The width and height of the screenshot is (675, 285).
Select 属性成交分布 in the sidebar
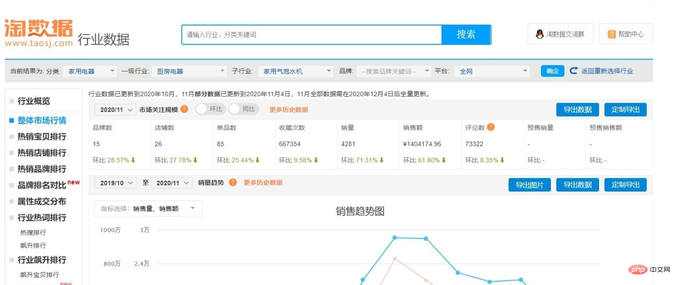point(42,201)
